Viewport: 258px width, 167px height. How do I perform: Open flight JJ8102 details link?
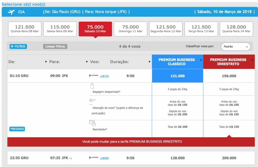click(x=104, y=76)
